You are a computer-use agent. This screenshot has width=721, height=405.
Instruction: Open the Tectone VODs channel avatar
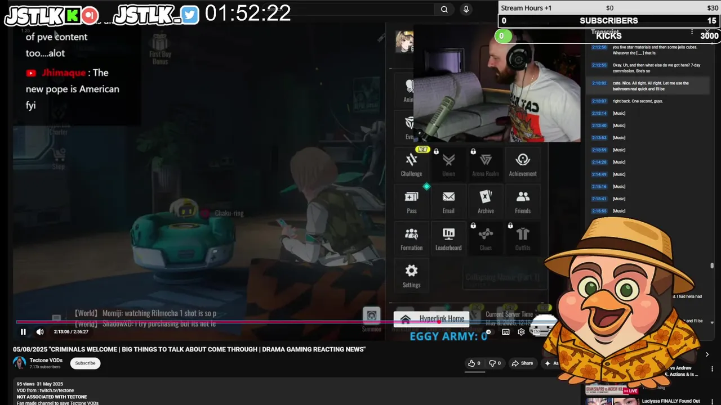click(x=20, y=363)
